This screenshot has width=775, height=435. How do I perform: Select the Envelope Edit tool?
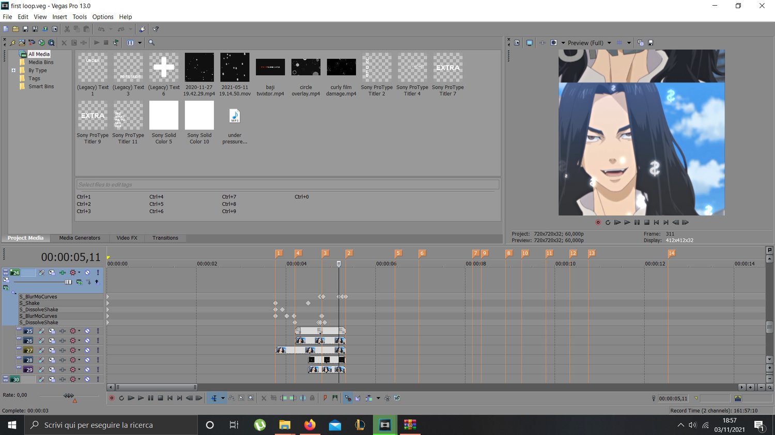(231, 398)
